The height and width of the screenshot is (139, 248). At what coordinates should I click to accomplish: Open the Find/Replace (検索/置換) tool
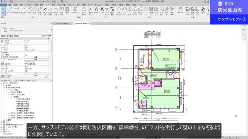(x=112, y=11)
